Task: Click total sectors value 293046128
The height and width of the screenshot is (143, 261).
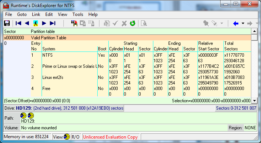Action: tap(234, 61)
